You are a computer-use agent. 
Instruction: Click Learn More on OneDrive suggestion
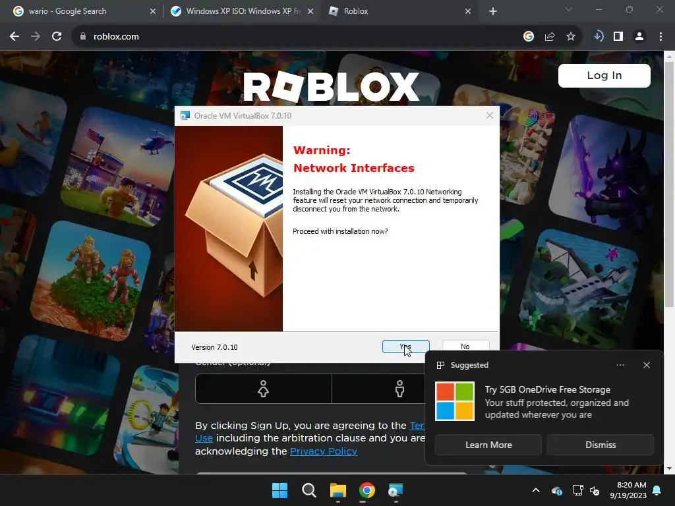click(488, 445)
